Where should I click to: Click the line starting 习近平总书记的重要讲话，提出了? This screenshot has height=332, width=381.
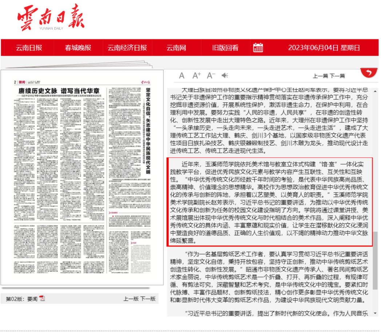point(277,313)
